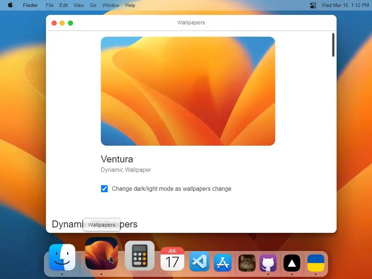Open the App Store dock icon
Screen dimensions: 372x279
223,262
